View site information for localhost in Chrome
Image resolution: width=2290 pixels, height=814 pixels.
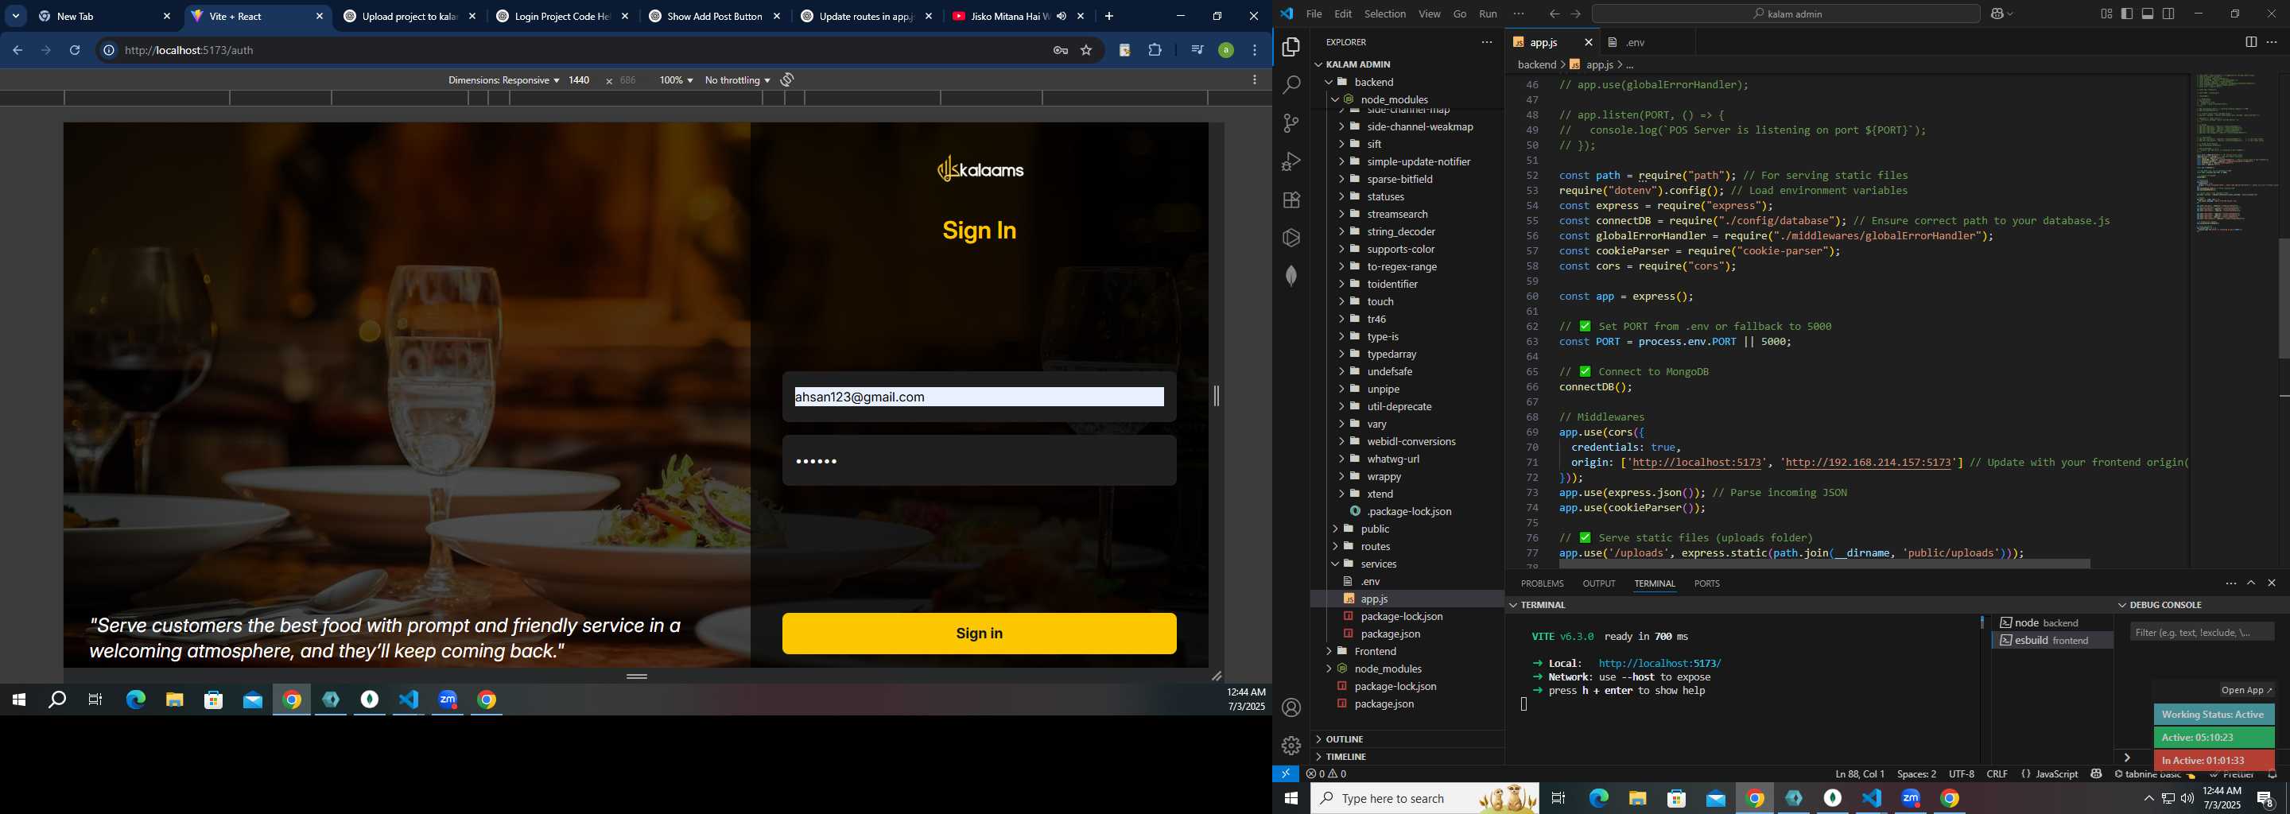click(108, 51)
